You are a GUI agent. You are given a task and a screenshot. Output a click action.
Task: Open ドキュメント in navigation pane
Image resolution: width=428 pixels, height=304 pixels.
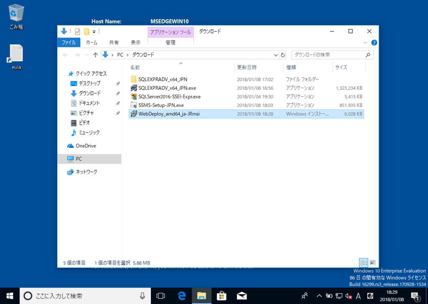pyautogui.click(x=89, y=103)
